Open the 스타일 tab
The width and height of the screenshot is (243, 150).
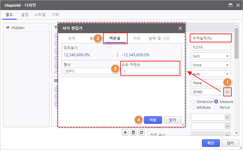tap(40, 14)
